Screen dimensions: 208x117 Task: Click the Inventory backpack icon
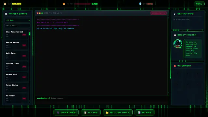(x=175, y=66)
